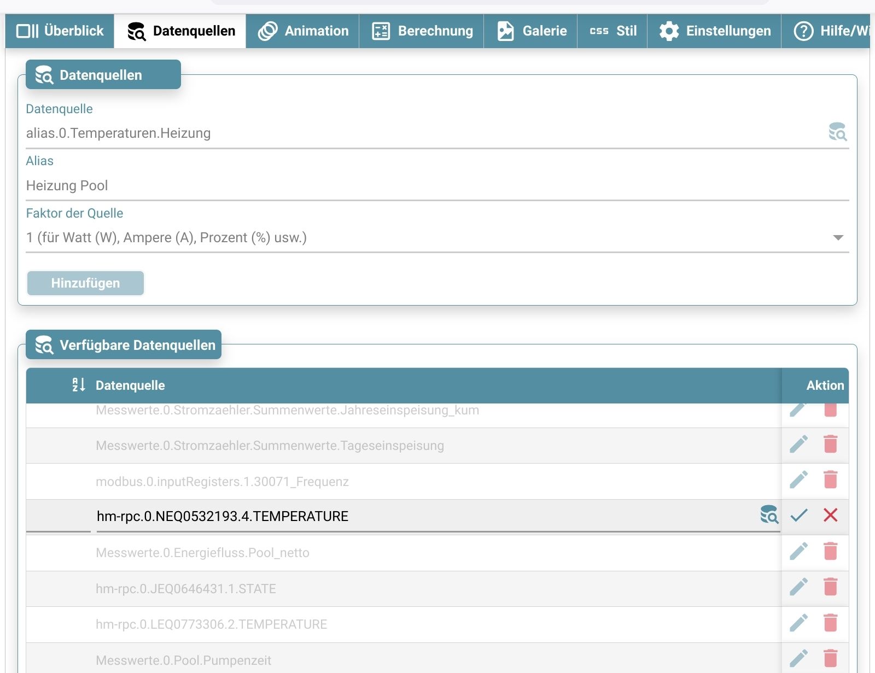
Task: Click the Datenquellen section header badge
Action: tap(103, 75)
